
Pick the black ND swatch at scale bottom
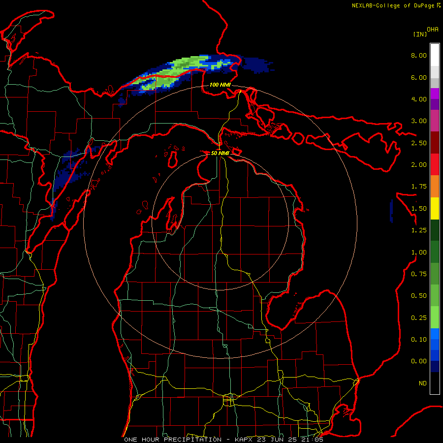[435, 383]
